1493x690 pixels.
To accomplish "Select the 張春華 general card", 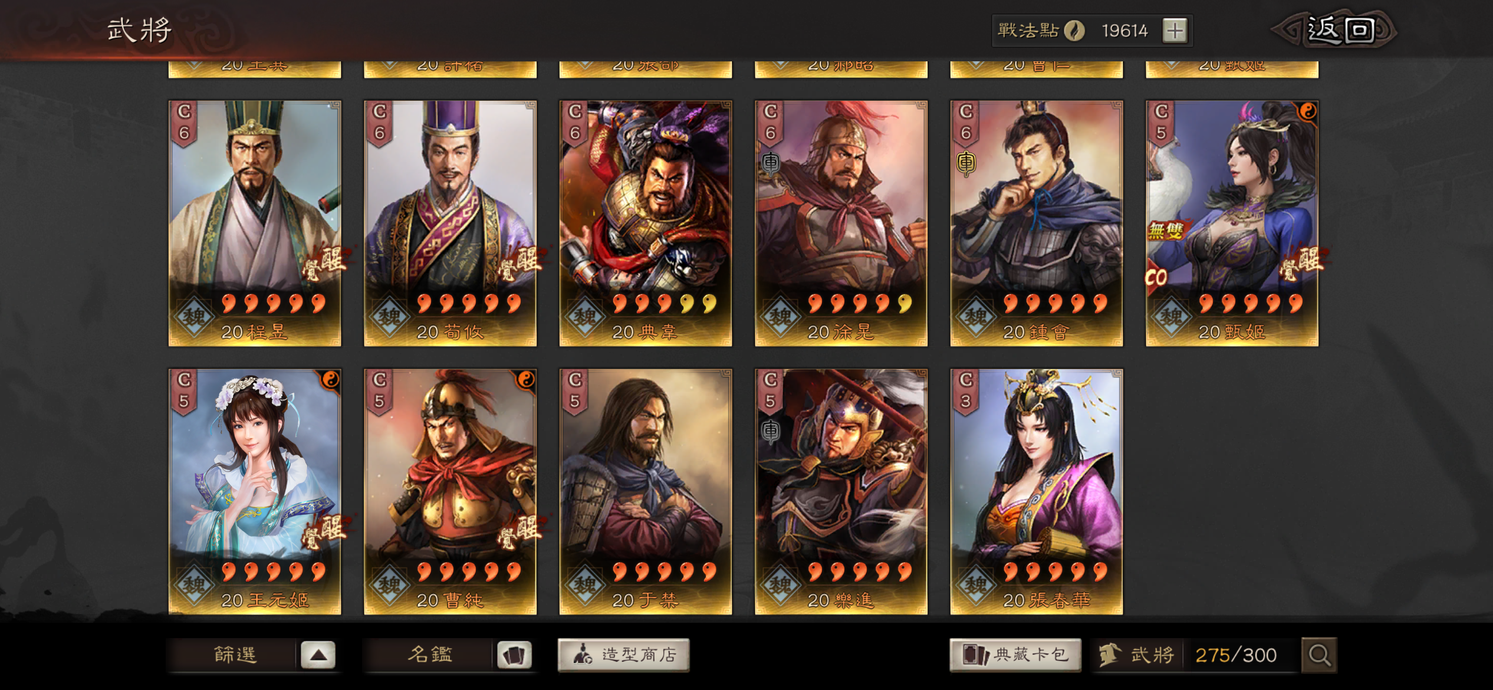I will 1037,492.
